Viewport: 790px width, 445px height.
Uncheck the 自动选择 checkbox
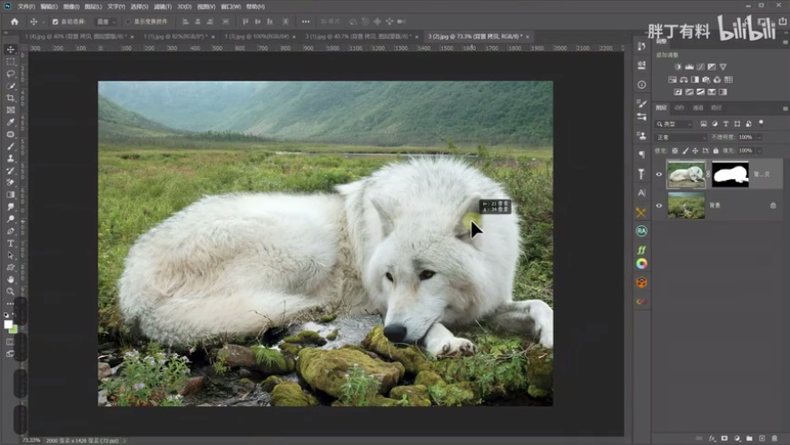click(54, 21)
